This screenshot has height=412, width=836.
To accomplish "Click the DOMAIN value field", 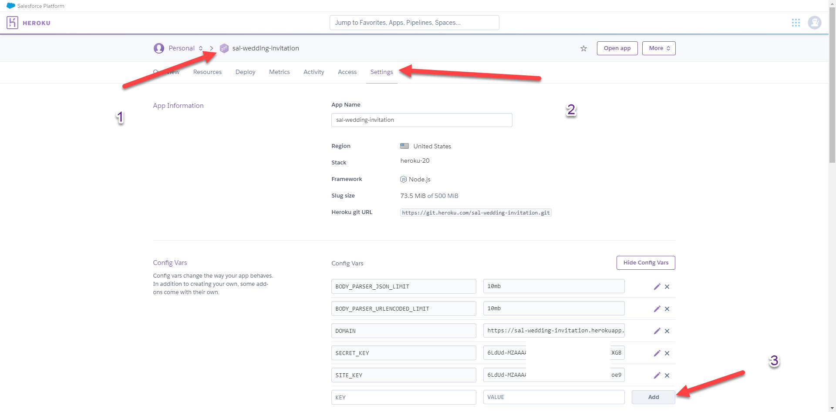I will click(554, 331).
